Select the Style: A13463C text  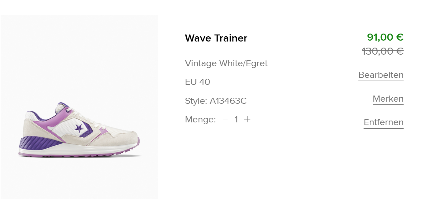[216, 101]
